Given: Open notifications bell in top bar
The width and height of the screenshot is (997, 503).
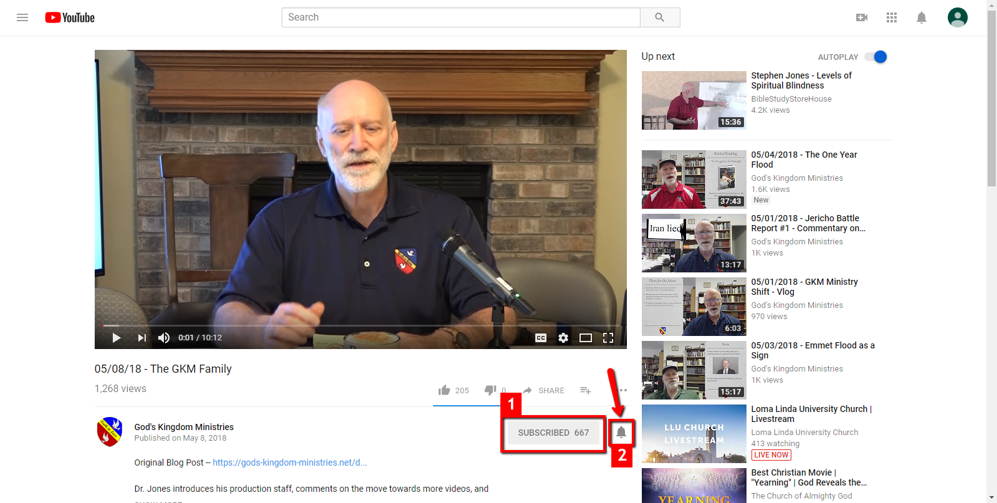Looking at the screenshot, I should [922, 17].
